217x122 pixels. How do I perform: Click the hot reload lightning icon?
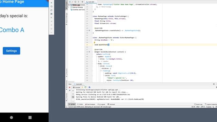pyautogui.click(x=82, y=87)
